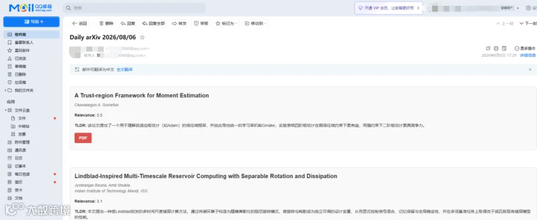Click the 写信 compose button
This screenshot has height=220, width=537.
tap(32, 21)
